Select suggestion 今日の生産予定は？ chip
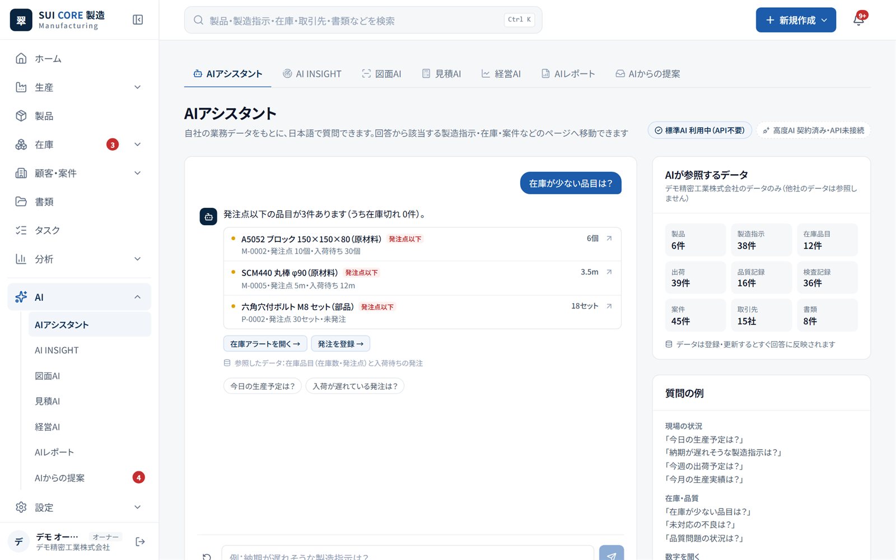 click(x=263, y=386)
